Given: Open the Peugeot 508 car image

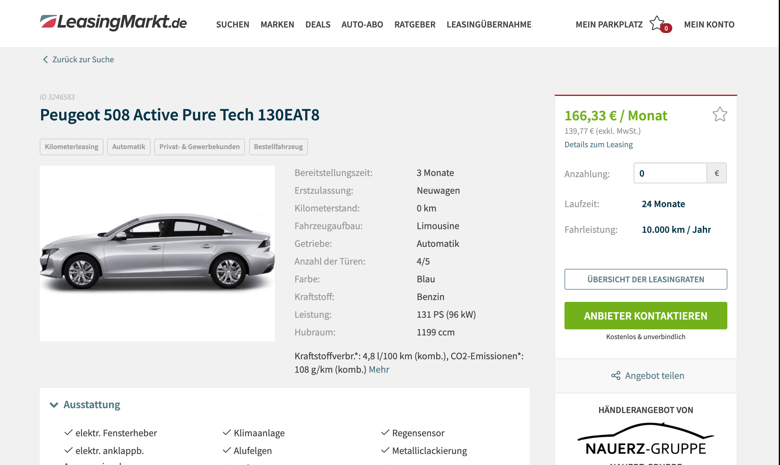Looking at the screenshot, I should coord(157,253).
